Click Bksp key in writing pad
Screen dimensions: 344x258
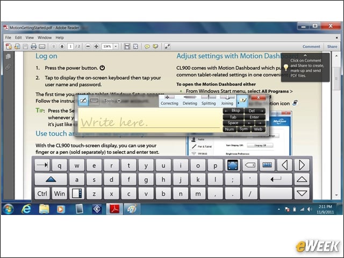click(233, 111)
